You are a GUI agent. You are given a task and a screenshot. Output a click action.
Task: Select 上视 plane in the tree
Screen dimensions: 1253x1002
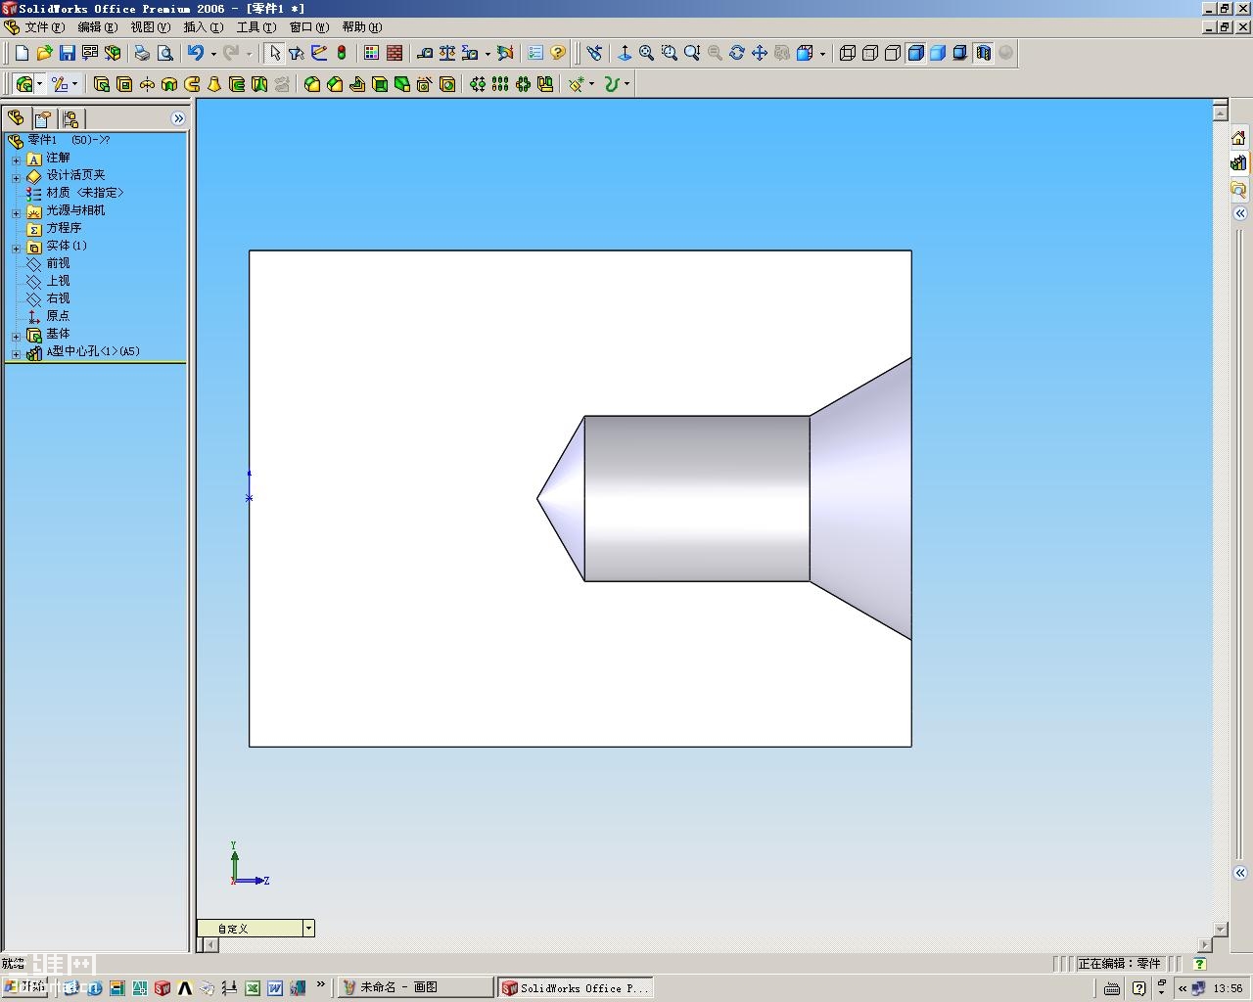click(58, 281)
